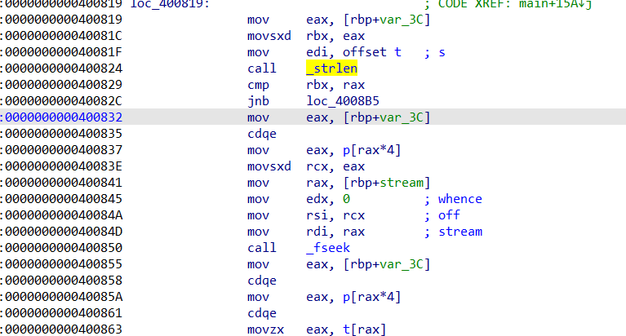Select the 'stream' comment beside mov rdi

tap(460, 232)
